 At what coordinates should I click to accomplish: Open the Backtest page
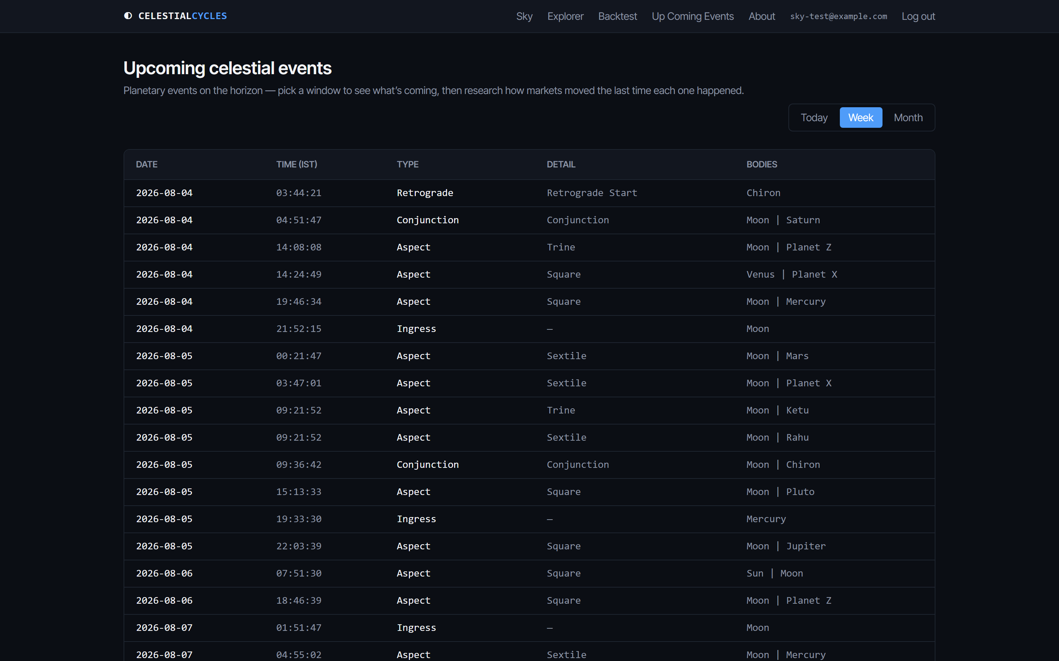pyautogui.click(x=617, y=16)
